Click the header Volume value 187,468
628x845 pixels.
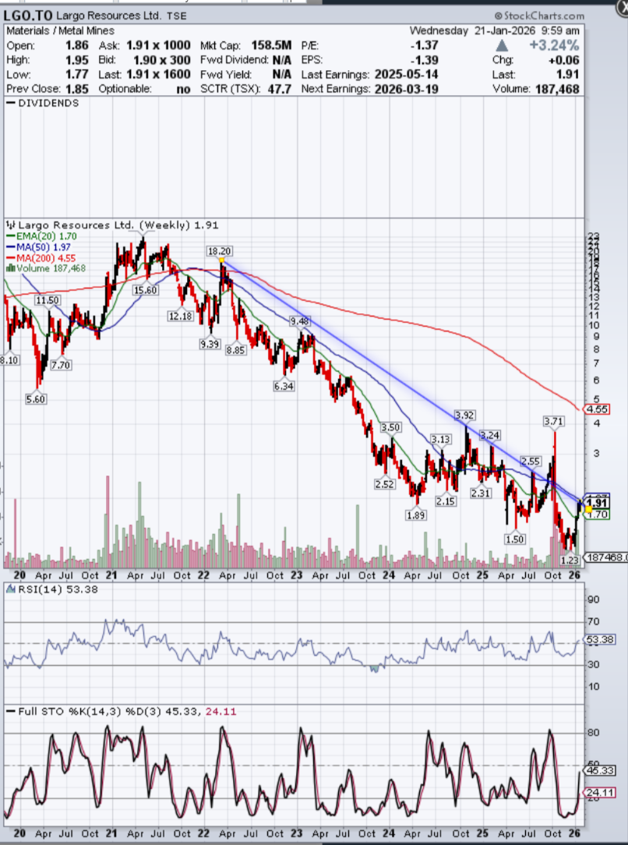point(557,89)
